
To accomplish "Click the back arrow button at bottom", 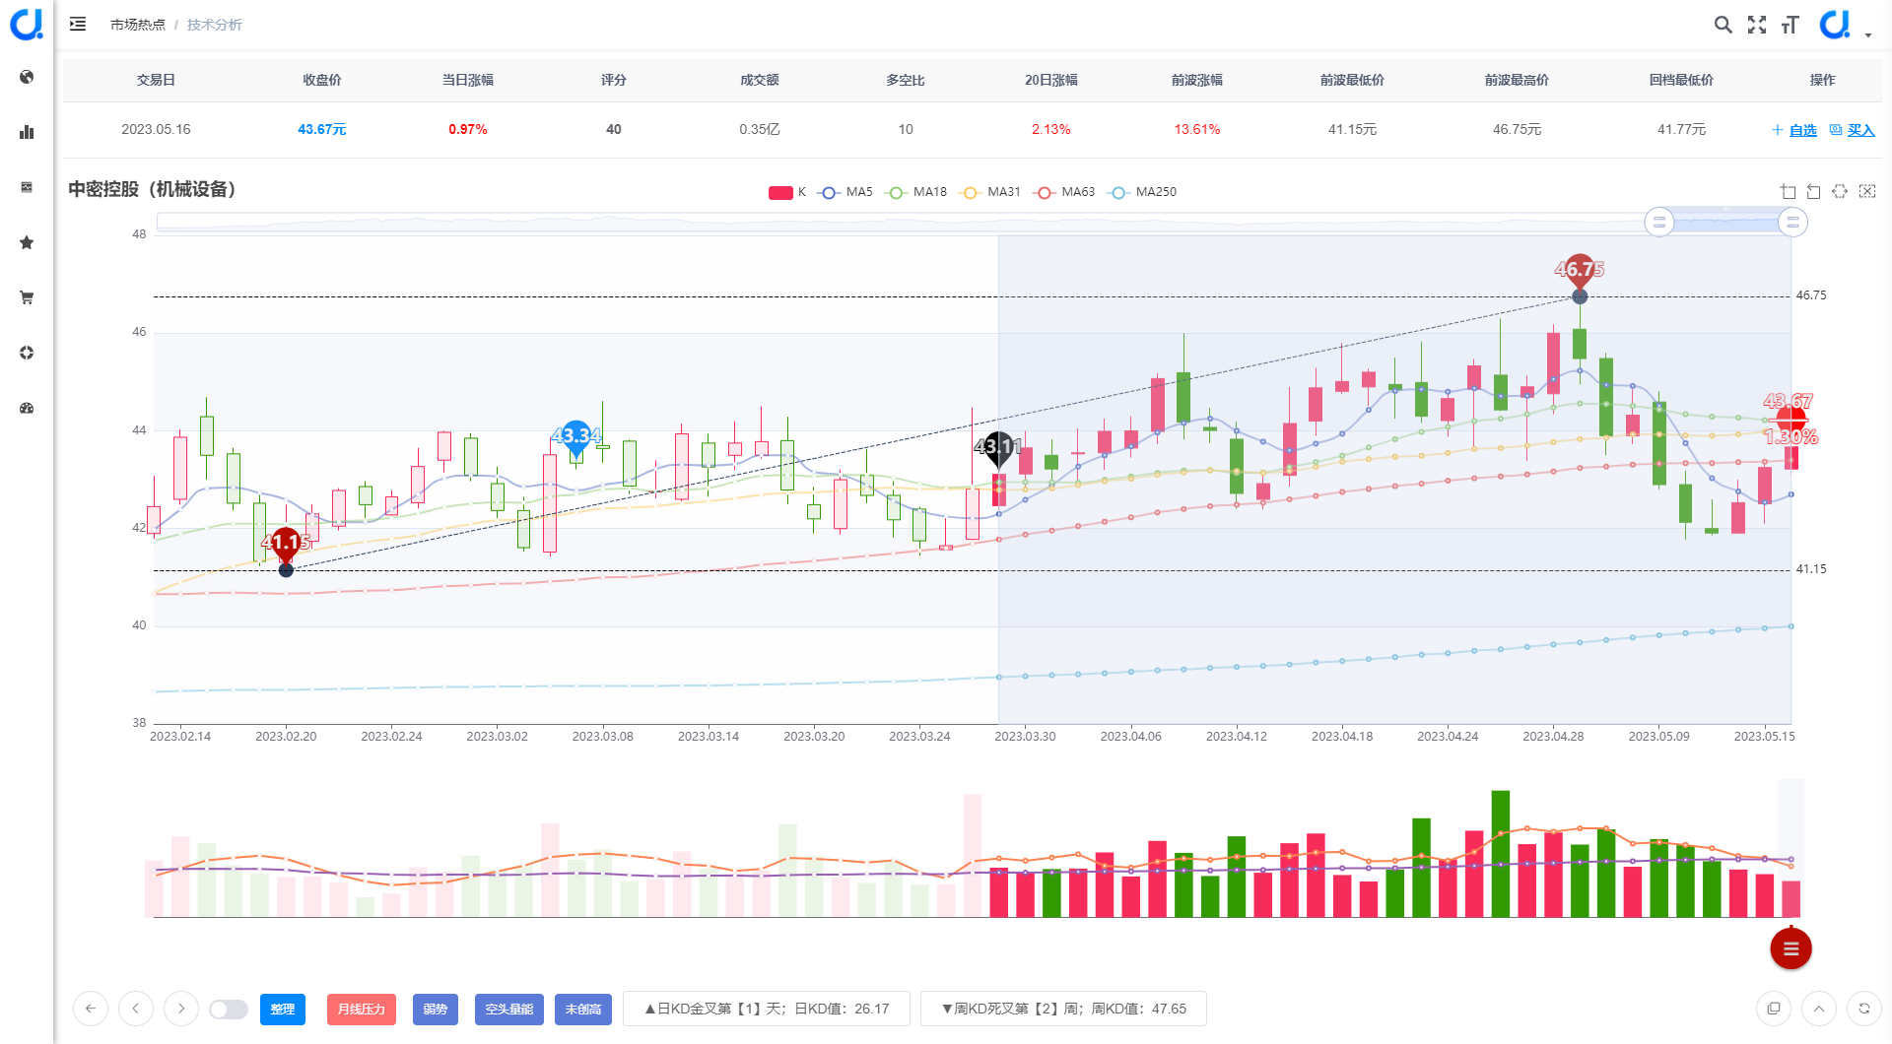I will pyautogui.click(x=91, y=1009).
